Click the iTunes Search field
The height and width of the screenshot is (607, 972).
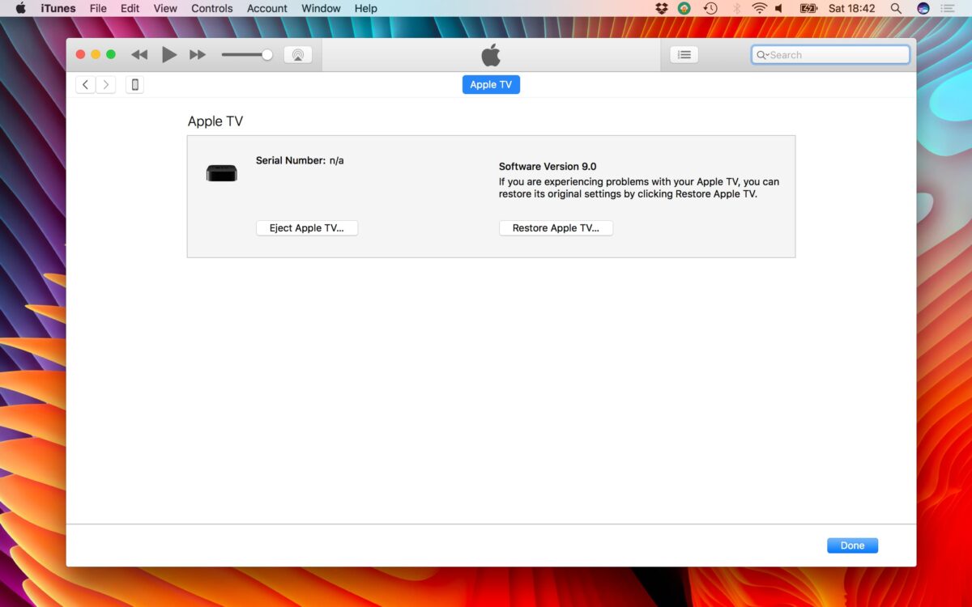[x=830, y=55]
